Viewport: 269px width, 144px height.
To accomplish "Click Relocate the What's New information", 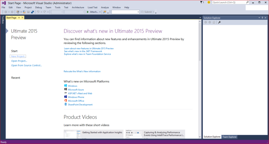I will pyautogui.click(x=82, y=71).
